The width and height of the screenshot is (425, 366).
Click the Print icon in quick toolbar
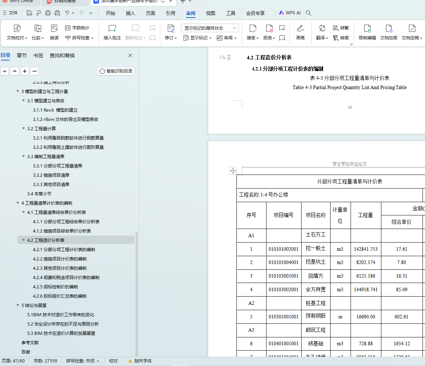48,13
